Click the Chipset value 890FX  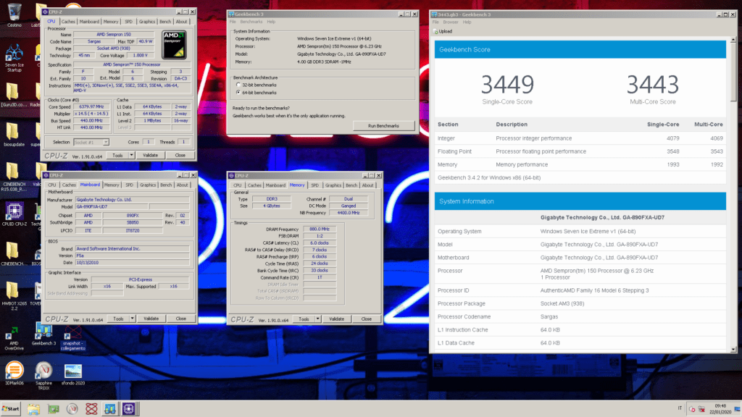pos(133,216)
